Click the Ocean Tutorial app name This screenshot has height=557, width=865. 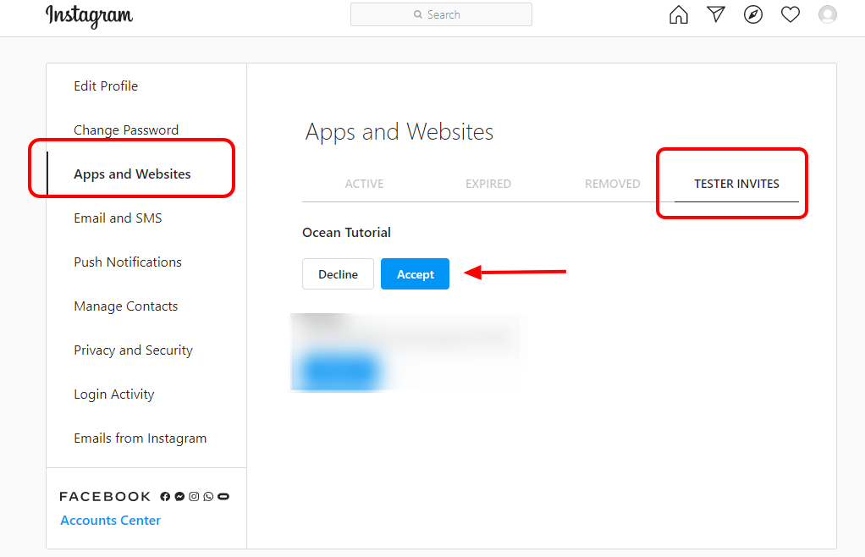tap(346, 233)
